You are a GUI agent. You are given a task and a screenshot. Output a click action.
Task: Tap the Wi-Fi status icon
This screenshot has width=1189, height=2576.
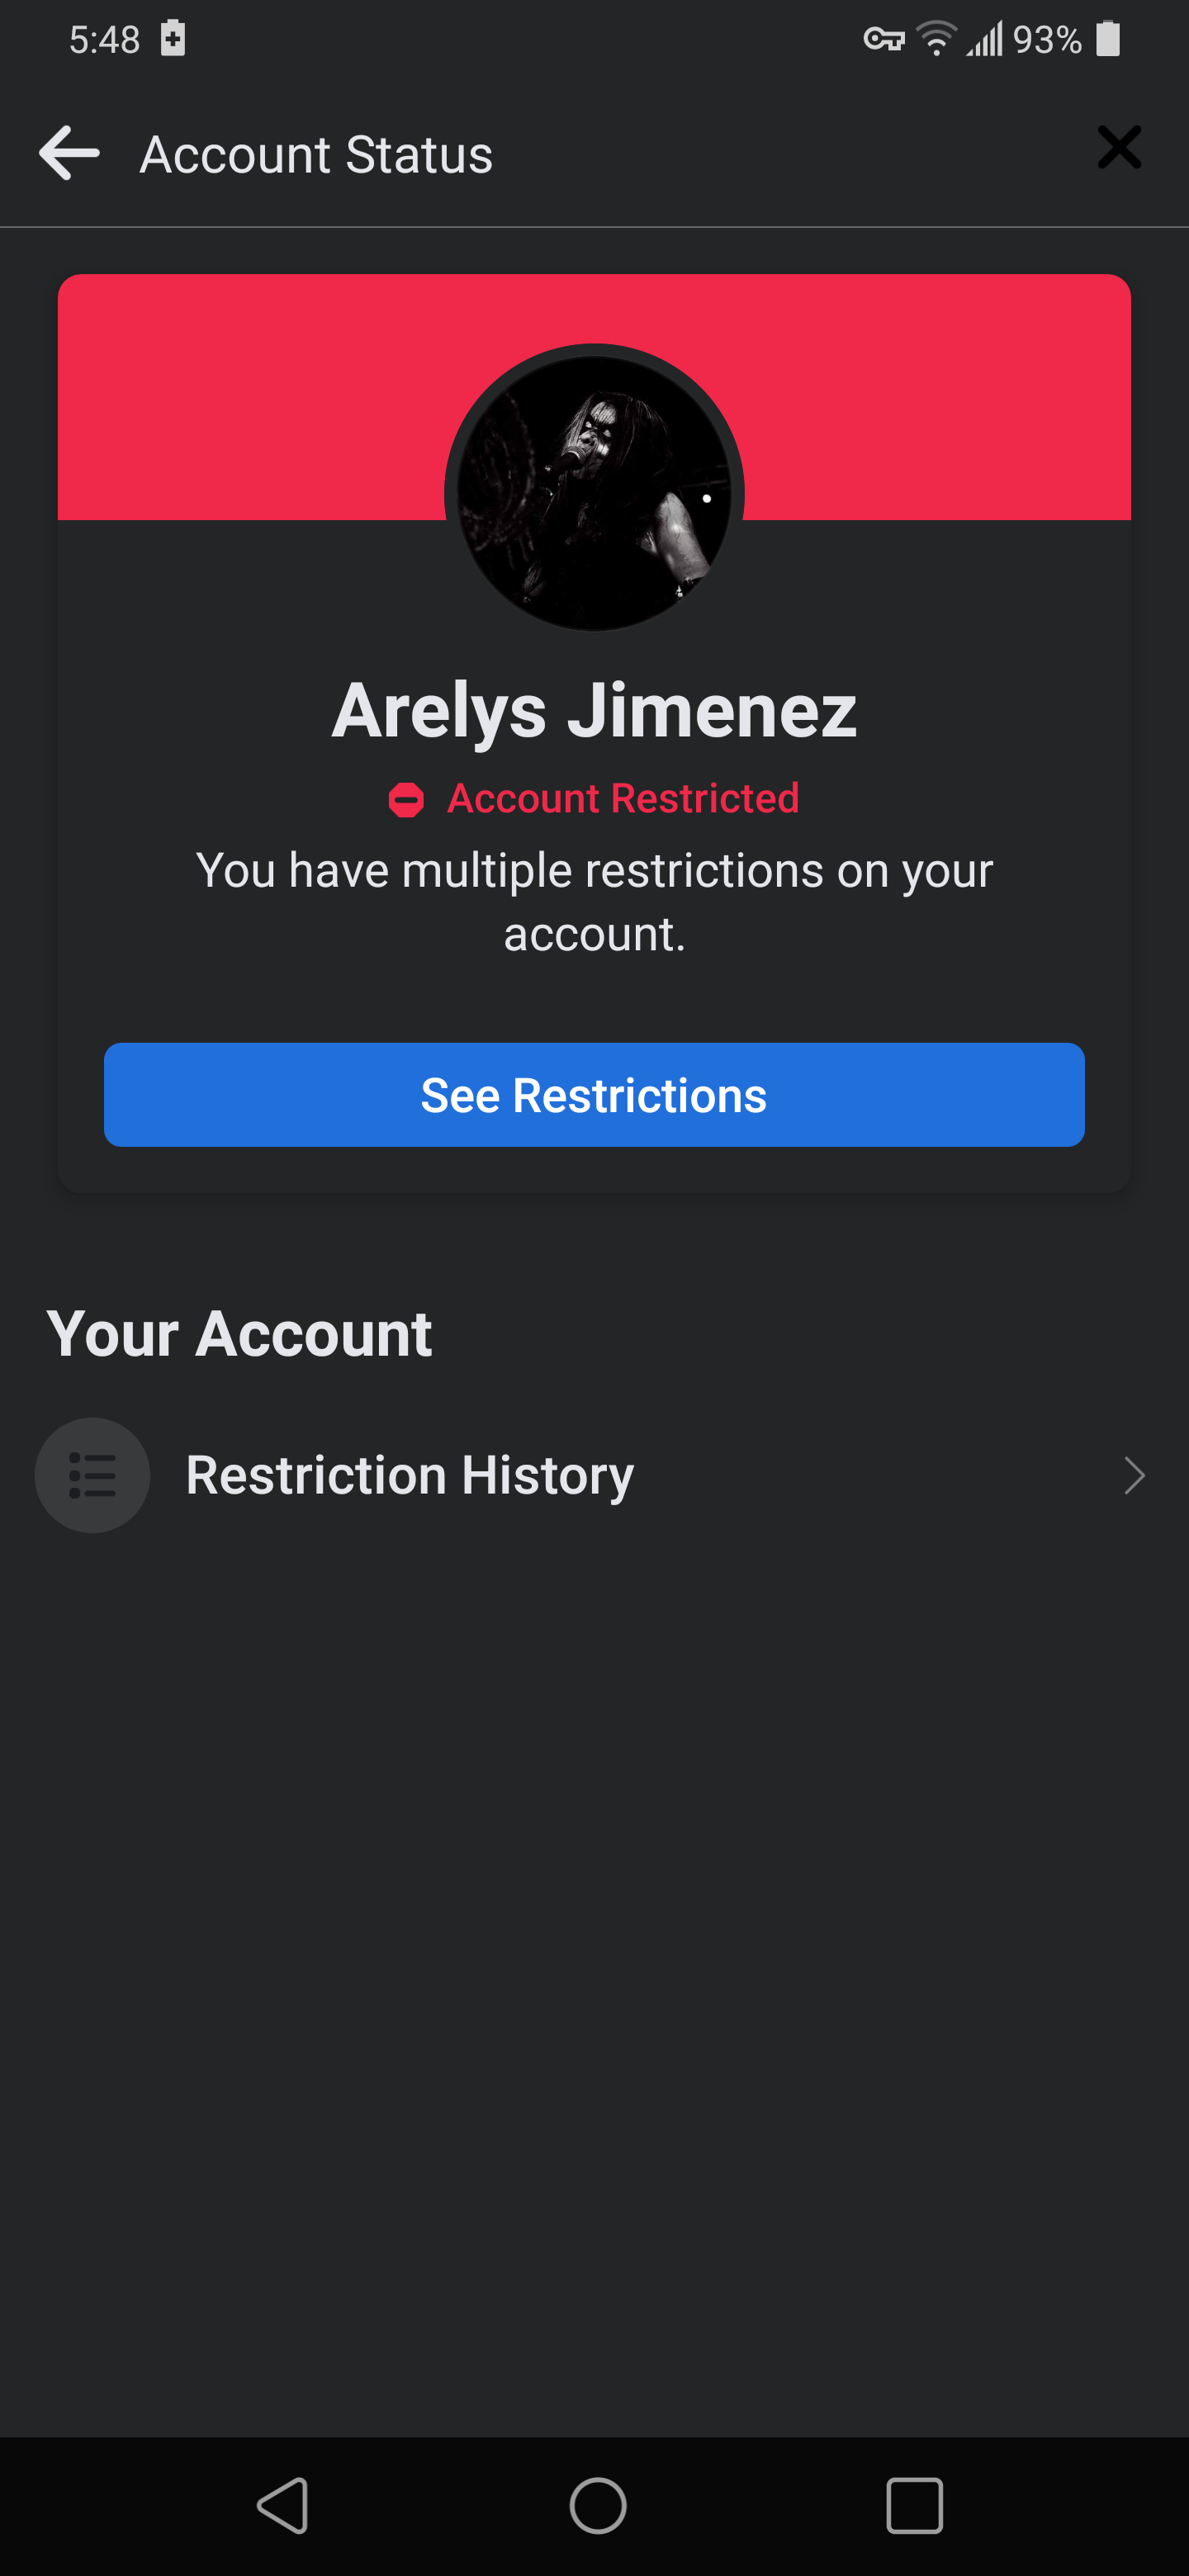click(x=936, y=39)
